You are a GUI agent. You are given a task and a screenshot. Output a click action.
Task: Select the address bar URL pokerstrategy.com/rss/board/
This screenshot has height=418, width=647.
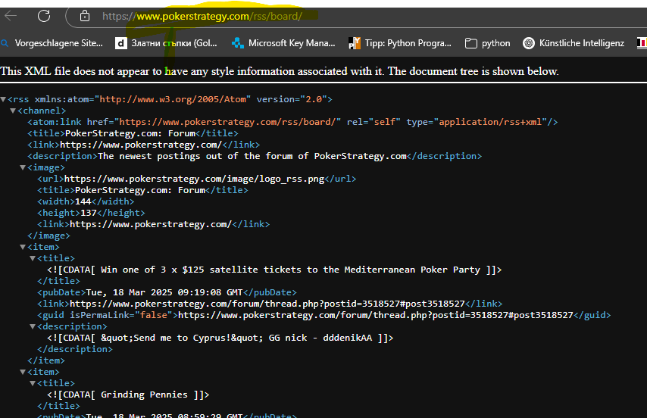pos(202,16)
